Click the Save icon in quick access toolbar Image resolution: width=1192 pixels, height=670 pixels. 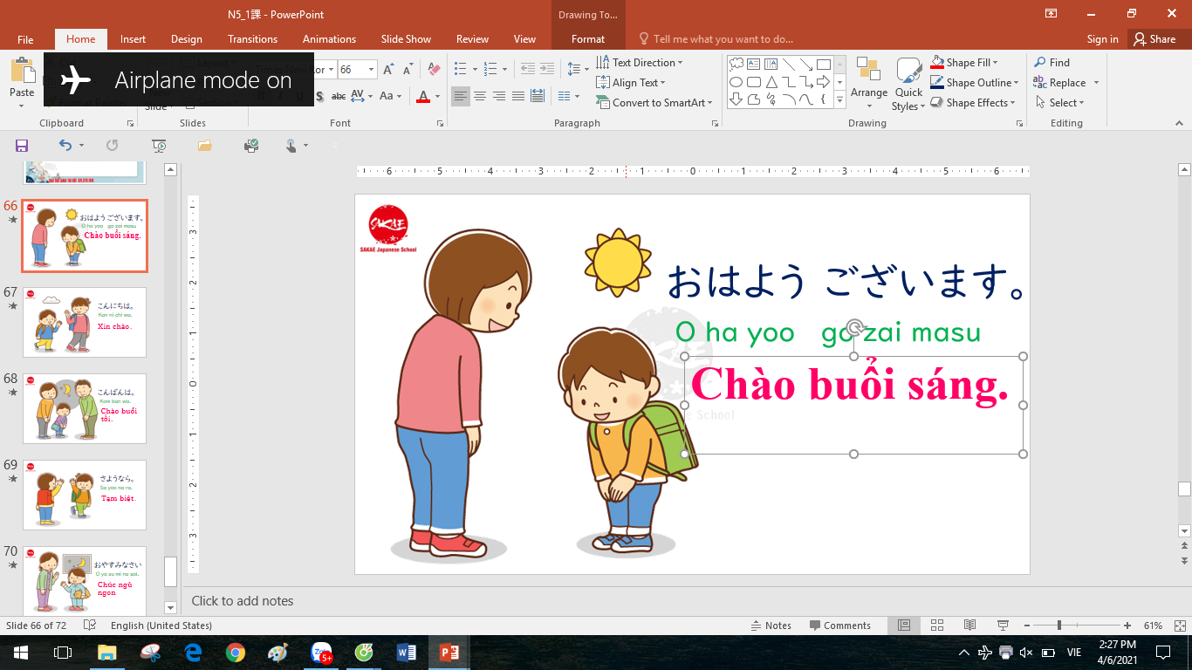[x=22, y=146]
